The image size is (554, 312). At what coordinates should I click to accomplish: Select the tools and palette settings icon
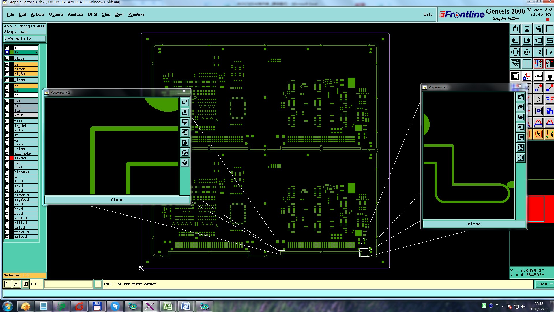(515, 64)
